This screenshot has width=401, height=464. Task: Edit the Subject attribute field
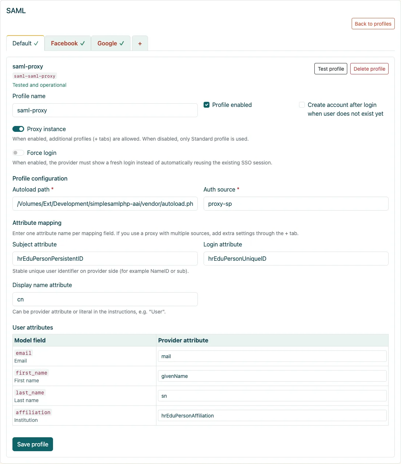(105, 259)
